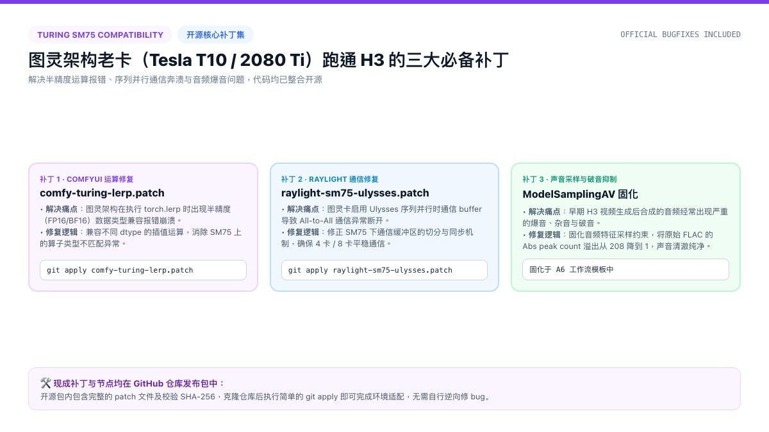Click 解决痛点 in the comfy-turing-lerp.patch card
769x432 pixels.
pos(62,209)
